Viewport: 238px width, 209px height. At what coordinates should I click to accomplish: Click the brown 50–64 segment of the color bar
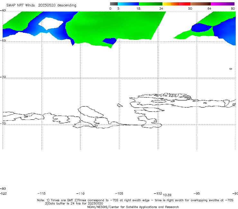pos(200,4)
